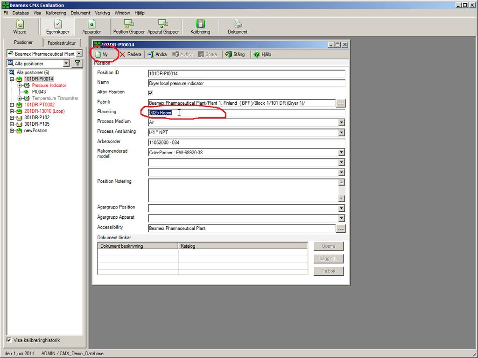Click the Placering field with 0025 Room

(246, 113)
